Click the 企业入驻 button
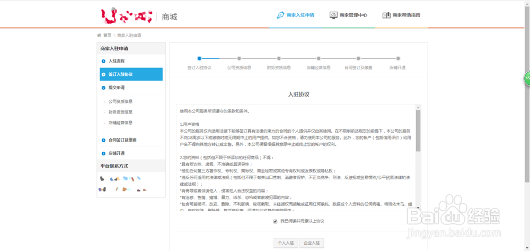530x251 pixels. [x=312, y=243]
